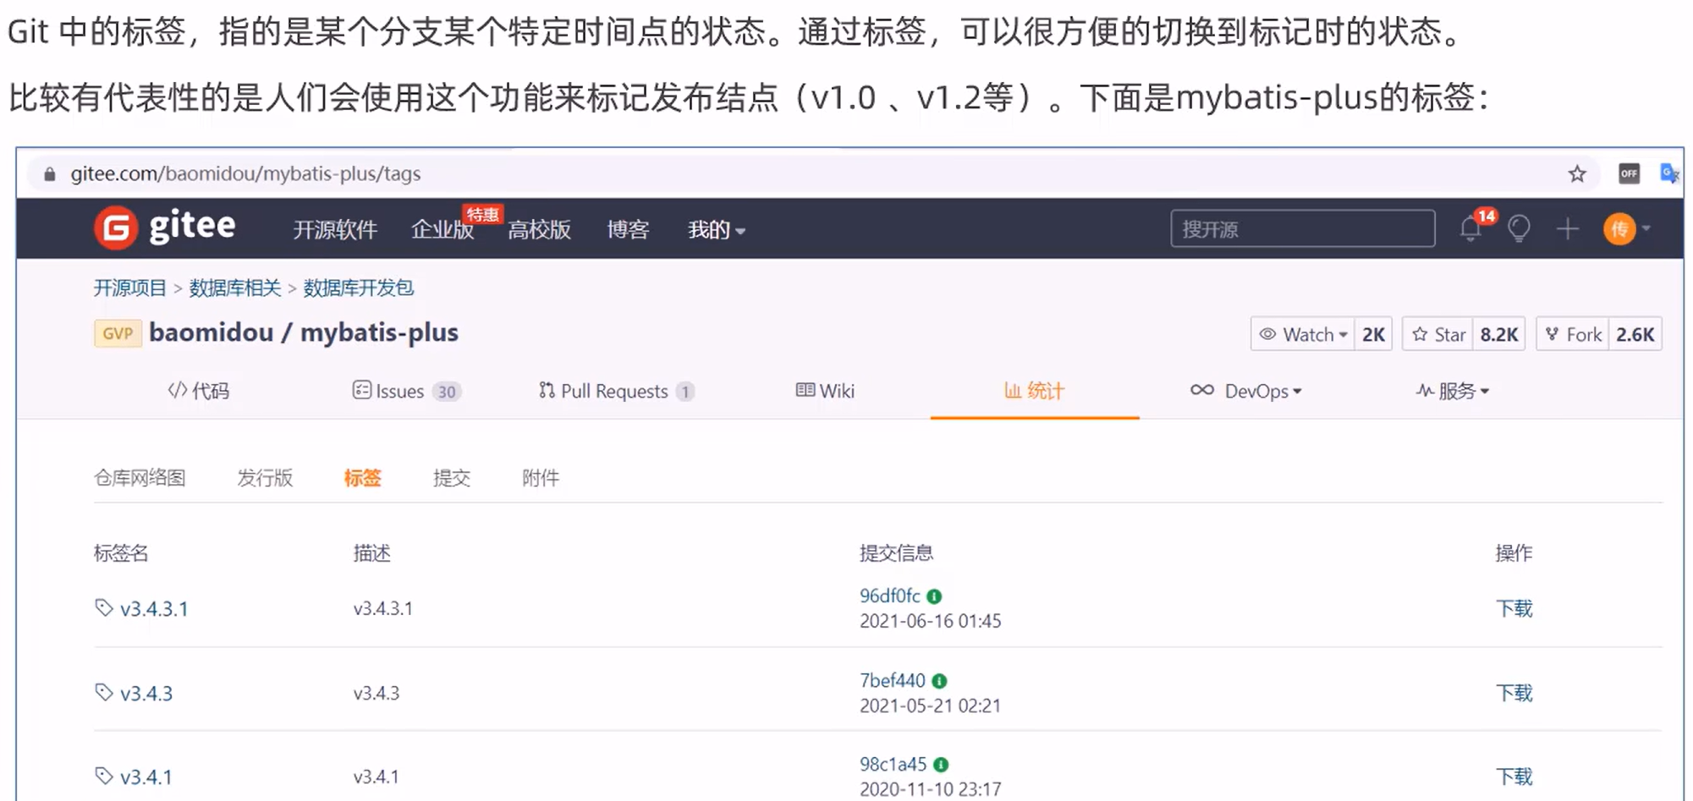Click 下载 for tag v3.4.3
This screenshot has width=1693, height=801.
(x=1514, y=694)
